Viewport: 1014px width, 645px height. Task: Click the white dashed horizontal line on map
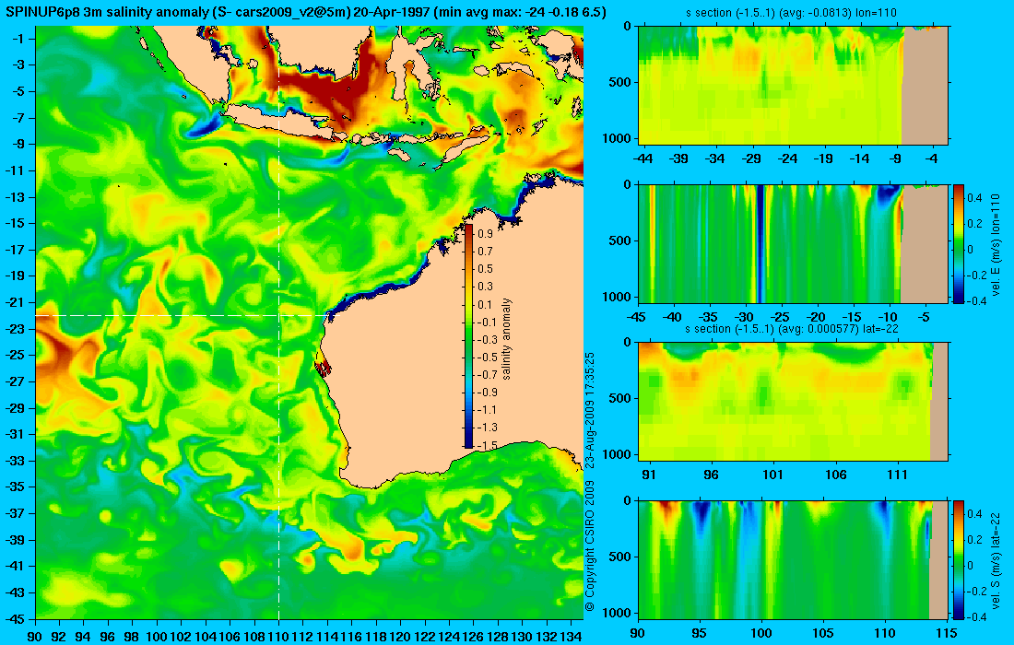tap(181, 315)
